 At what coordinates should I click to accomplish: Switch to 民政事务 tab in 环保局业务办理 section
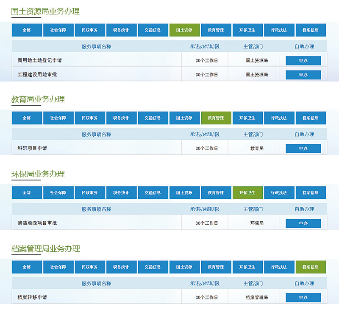[90, 193]
